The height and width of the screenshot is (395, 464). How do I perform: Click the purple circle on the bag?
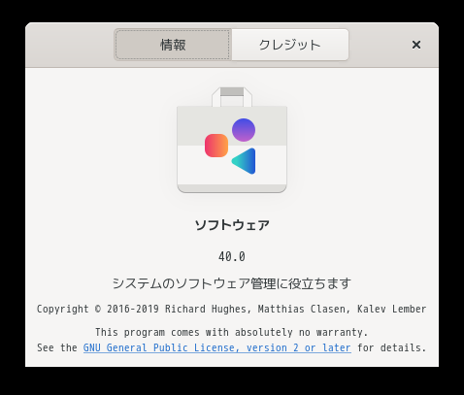click(244, 130)
